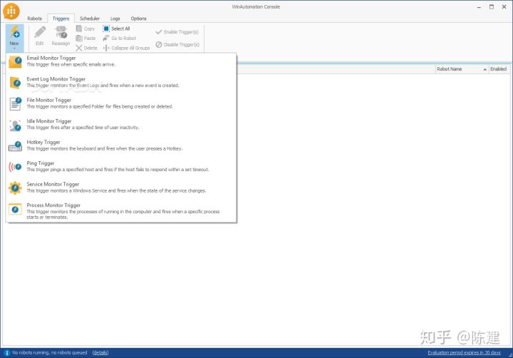Open the Evaluation period expires link
Viewport: 513px width, 358px height.
point(465,353)
